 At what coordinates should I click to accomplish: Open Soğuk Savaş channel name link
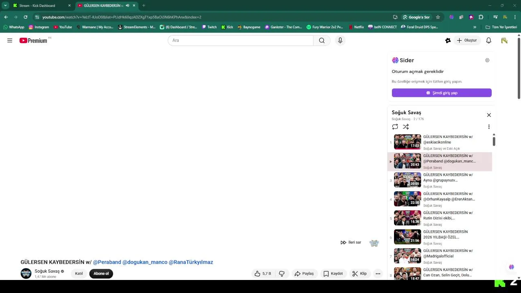pyautogui.click(x=47, y=271)
